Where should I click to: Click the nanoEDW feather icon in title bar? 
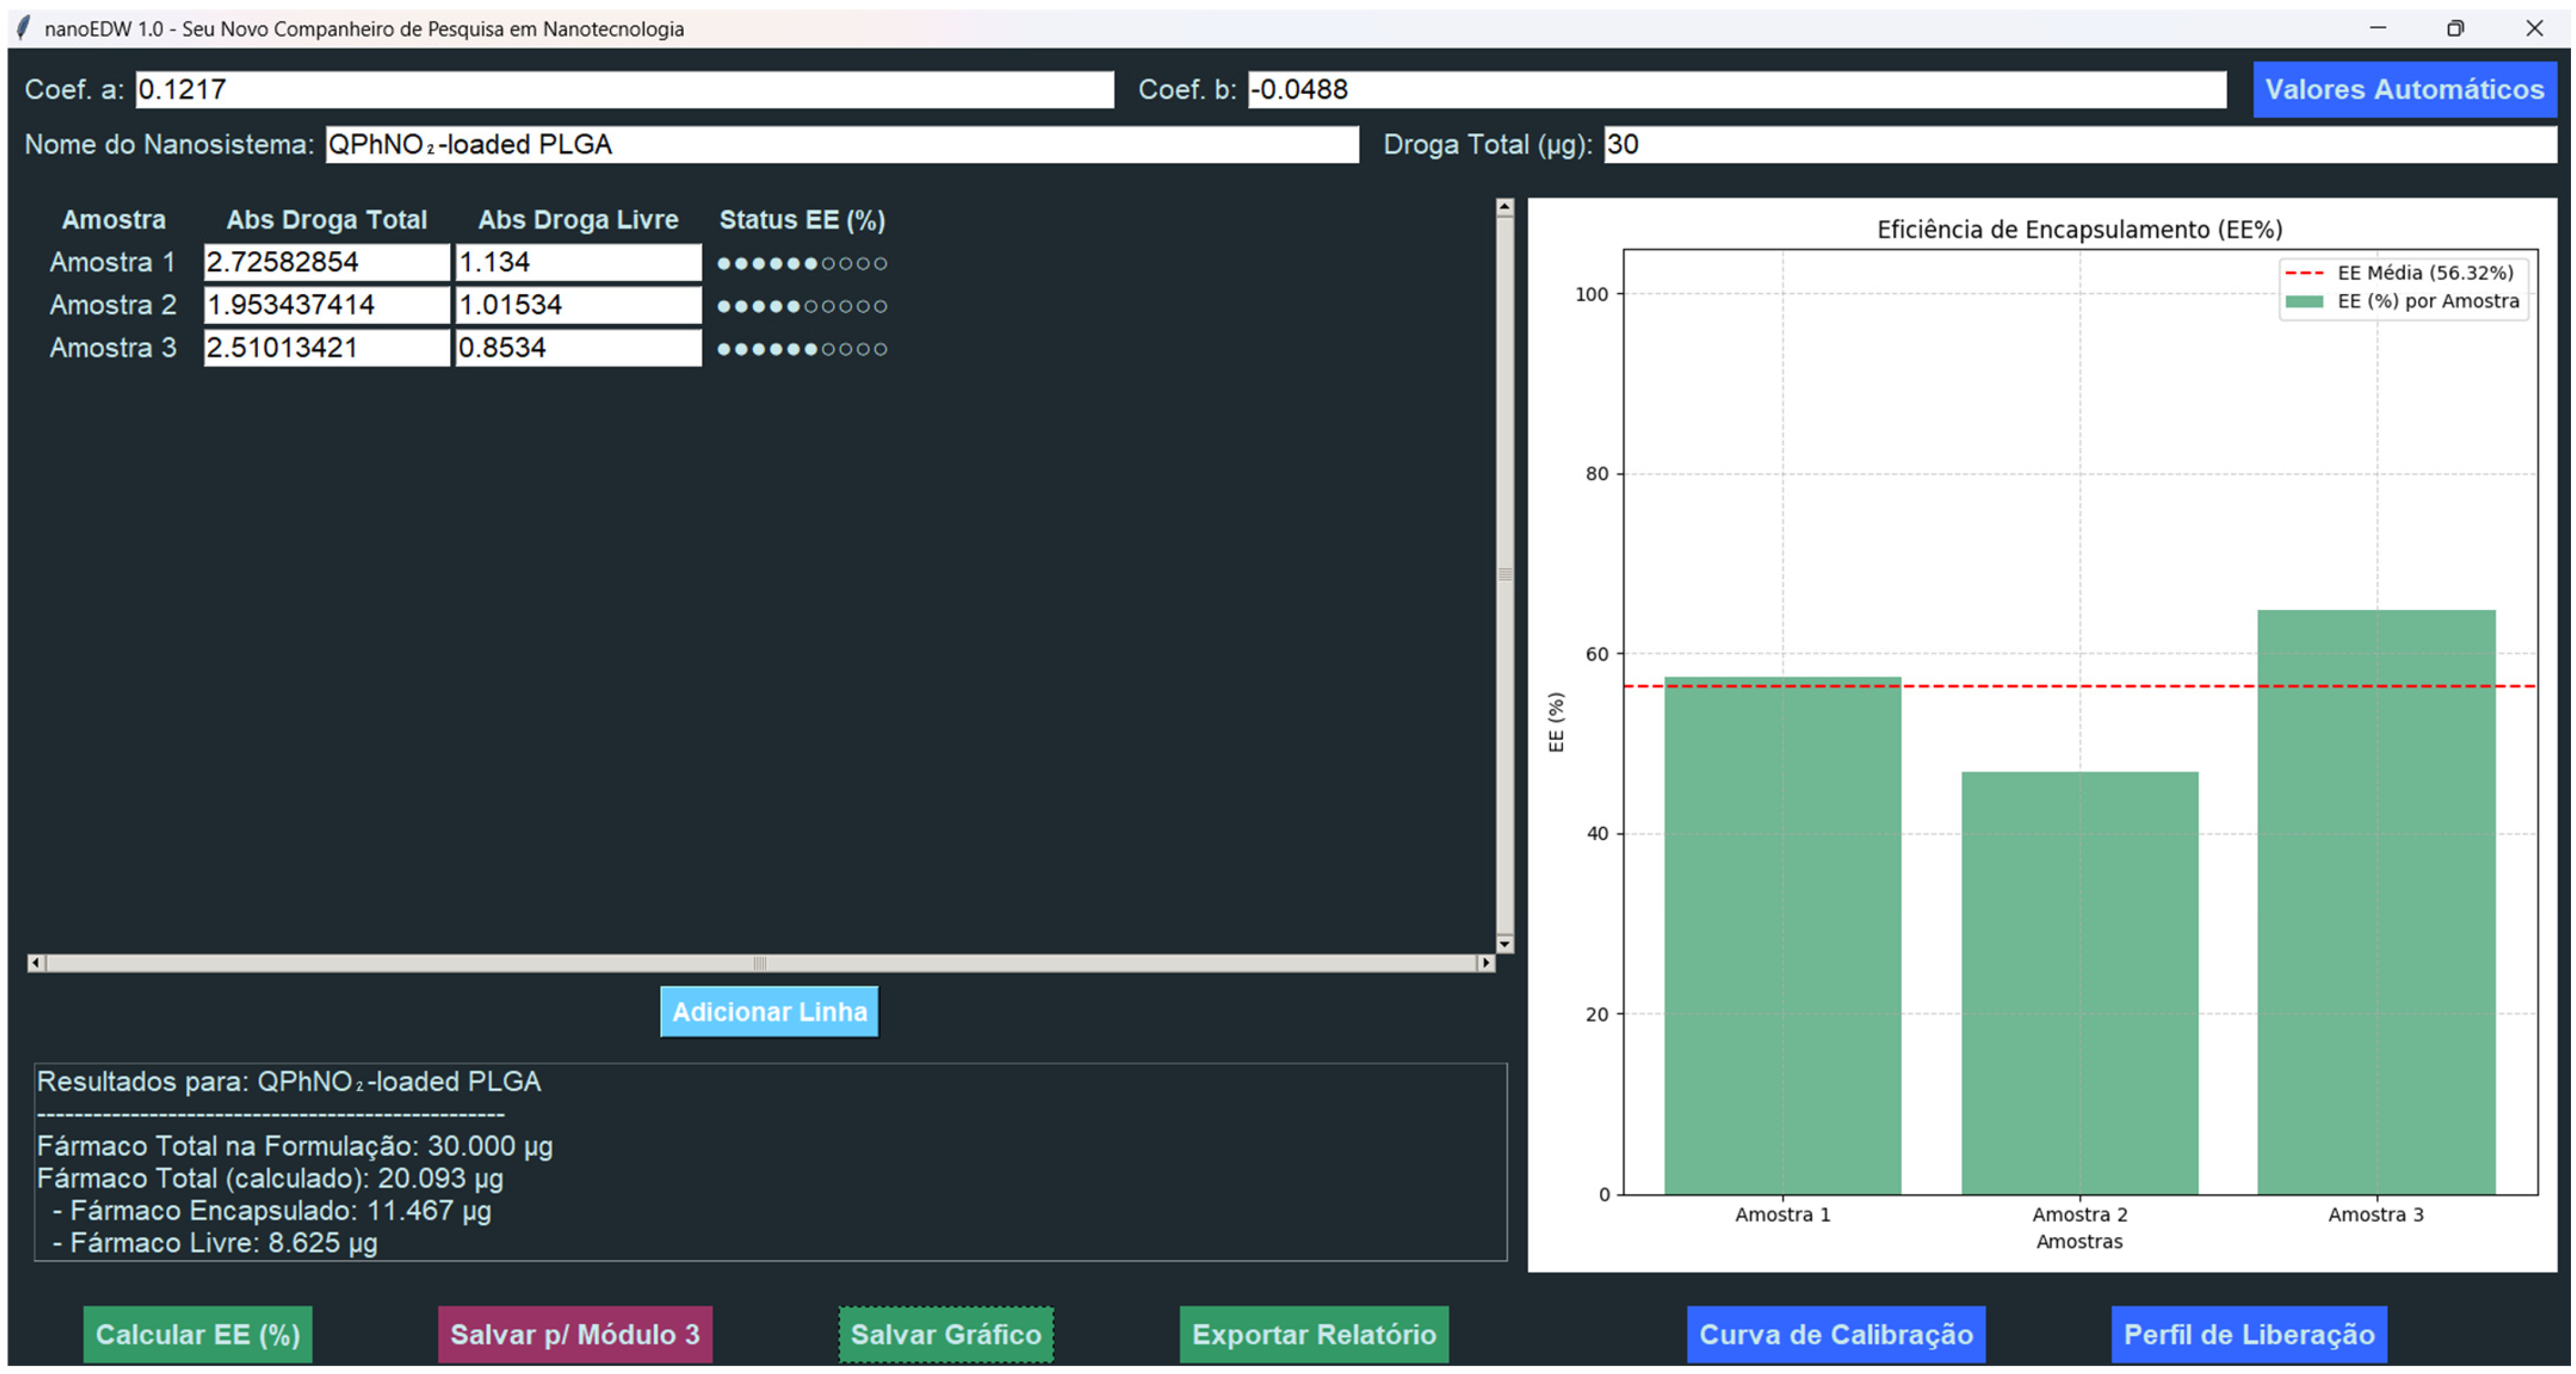coord(24,28)
